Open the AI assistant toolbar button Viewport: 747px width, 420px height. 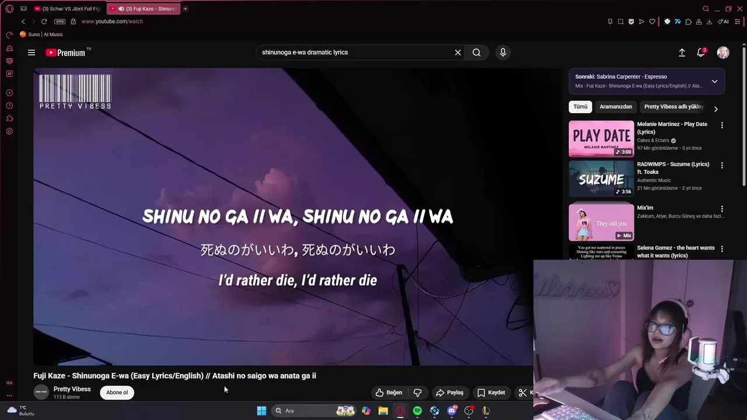pos(724,22)
